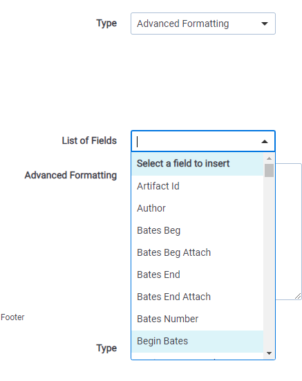
Task: Collapse the List of Fields dropdown arrow
Action: [265, 142]
